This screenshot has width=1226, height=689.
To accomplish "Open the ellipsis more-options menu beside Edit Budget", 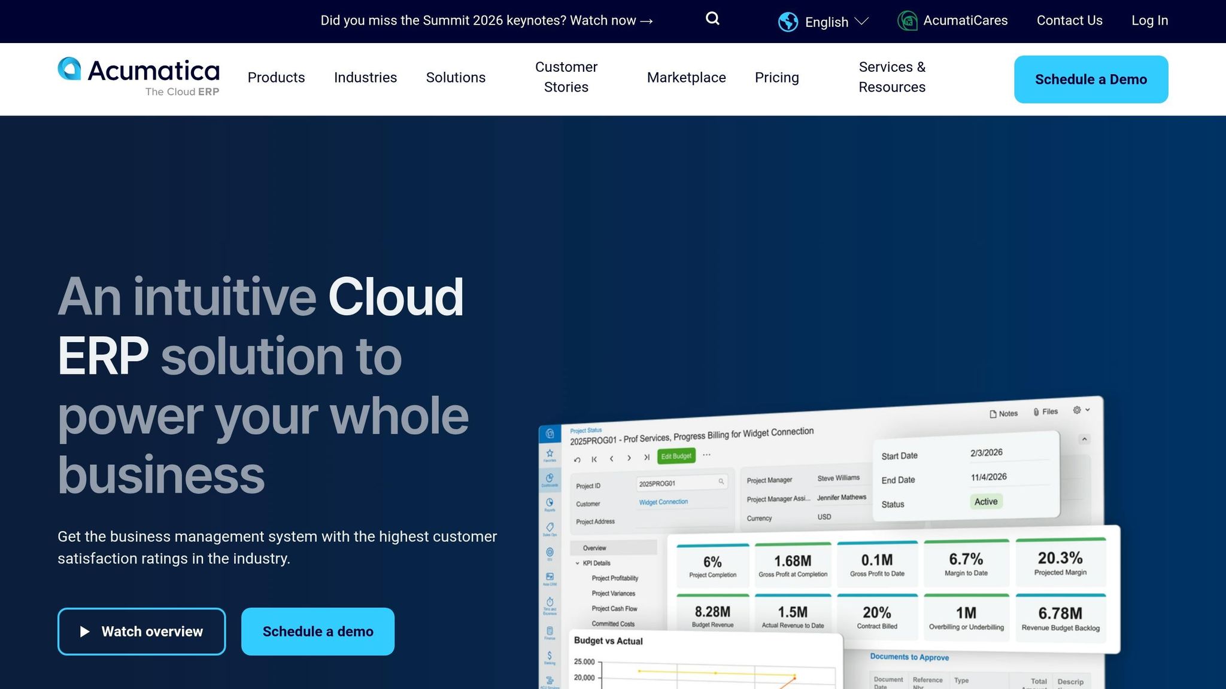I will (x=707, y=455).
